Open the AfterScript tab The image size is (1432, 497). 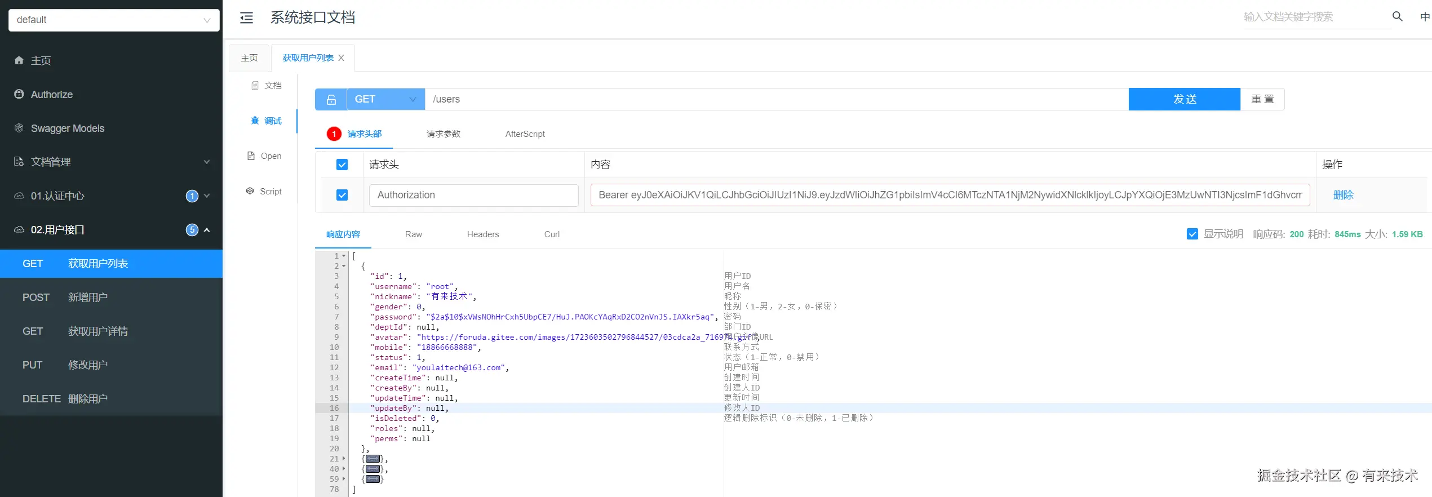tap(525, 134)
